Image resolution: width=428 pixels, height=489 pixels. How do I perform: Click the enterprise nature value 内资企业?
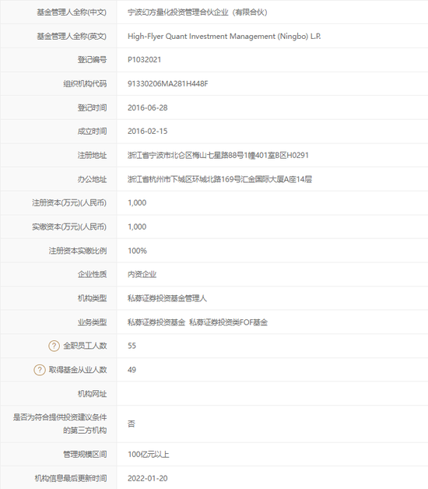point(142,274)
